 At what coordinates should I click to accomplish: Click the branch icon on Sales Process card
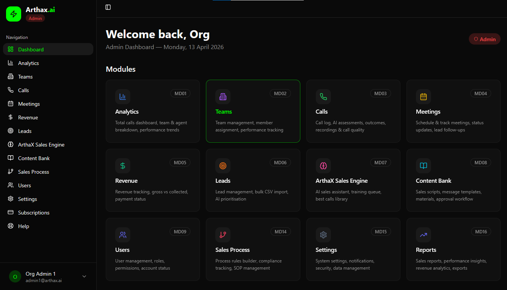point(223,235)
